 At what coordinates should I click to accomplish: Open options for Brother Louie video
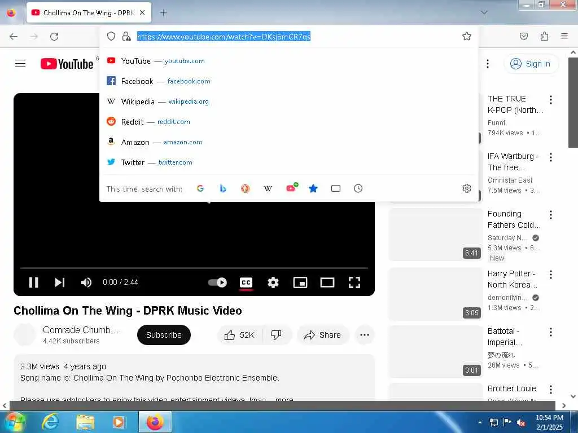(551, 389)
